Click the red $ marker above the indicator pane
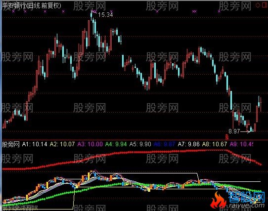Viewport: 268px width, 211px height. click(x=227, y=137)
